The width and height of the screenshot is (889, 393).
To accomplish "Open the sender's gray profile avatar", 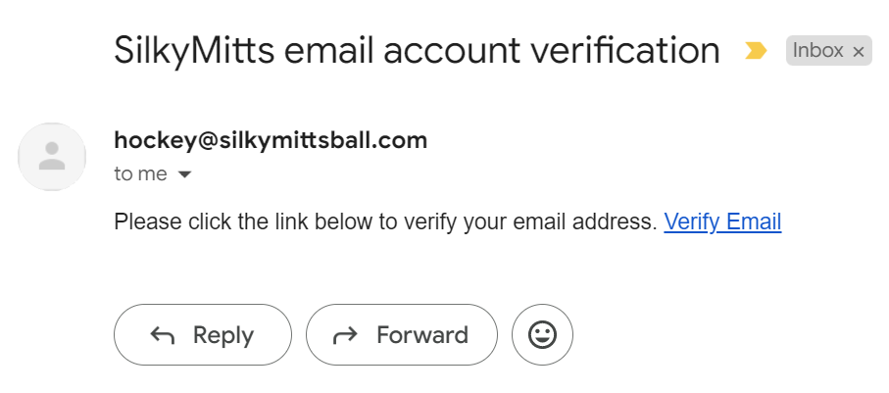I will 52,157.
